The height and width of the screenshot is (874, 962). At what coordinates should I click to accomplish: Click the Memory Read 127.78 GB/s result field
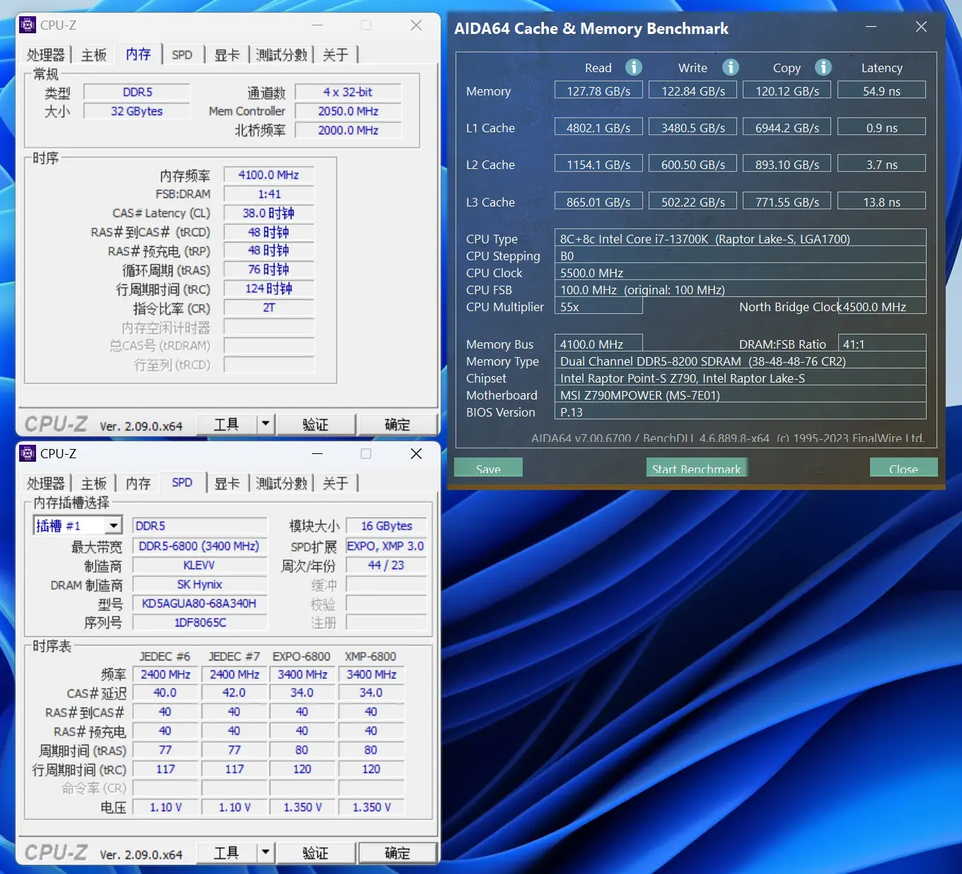pyautogui.click(x=598, y=91)
